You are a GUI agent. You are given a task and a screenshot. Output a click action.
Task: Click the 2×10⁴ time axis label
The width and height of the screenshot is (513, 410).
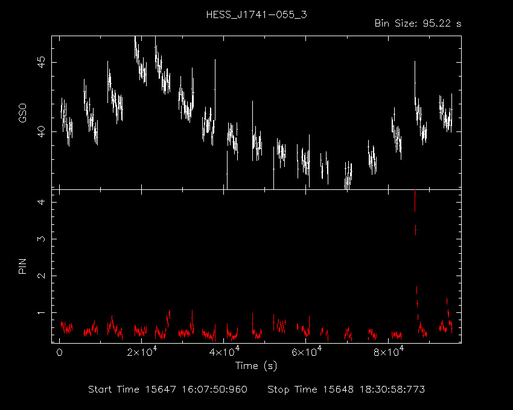pyautogui.click(x=142, y=352)
